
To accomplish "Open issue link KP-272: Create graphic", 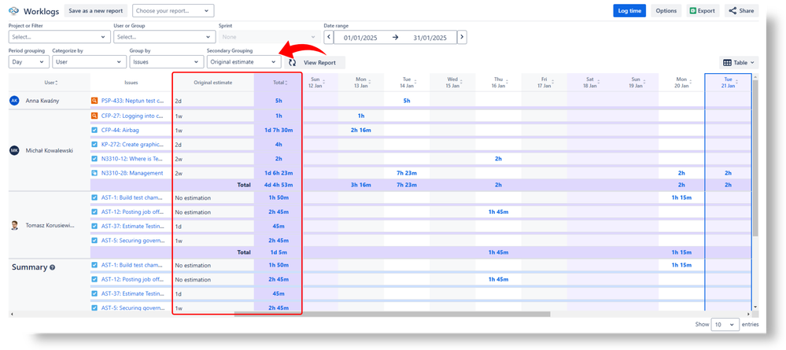I will 132,145.
